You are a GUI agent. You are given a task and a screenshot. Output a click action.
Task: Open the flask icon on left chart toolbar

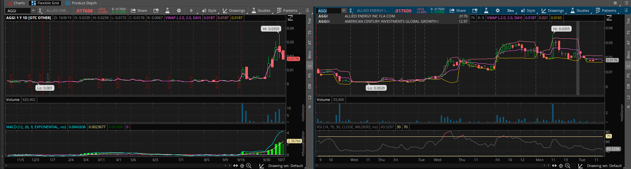(167, 11)
